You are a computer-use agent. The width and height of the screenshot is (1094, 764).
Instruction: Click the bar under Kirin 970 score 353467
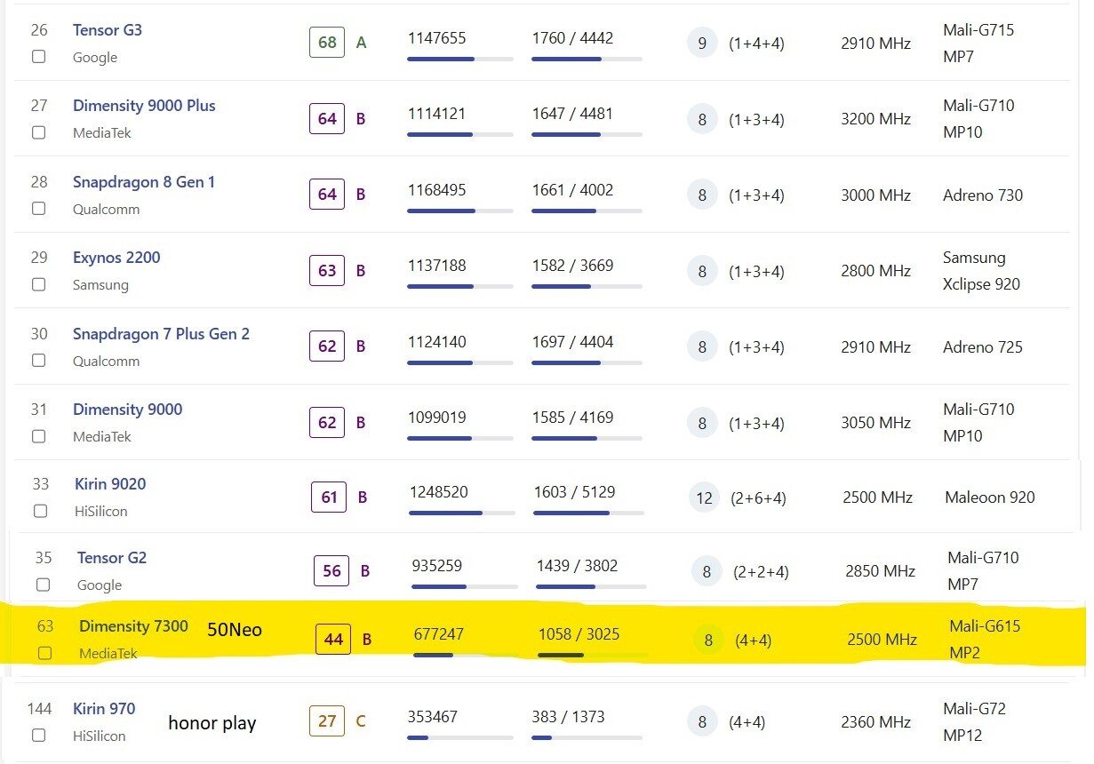point(460,737)
